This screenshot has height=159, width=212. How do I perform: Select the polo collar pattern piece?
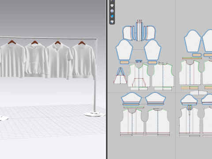pos(199,93)
